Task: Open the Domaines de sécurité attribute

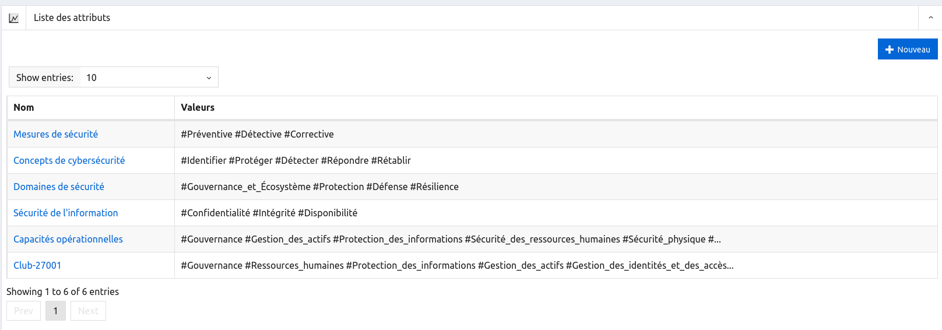Action: [59, 187]
